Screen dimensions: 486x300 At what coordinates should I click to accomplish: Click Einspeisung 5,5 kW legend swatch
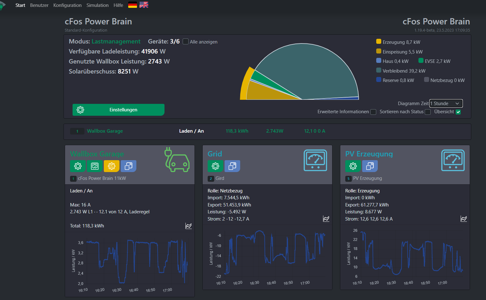(x=379, y=51)
